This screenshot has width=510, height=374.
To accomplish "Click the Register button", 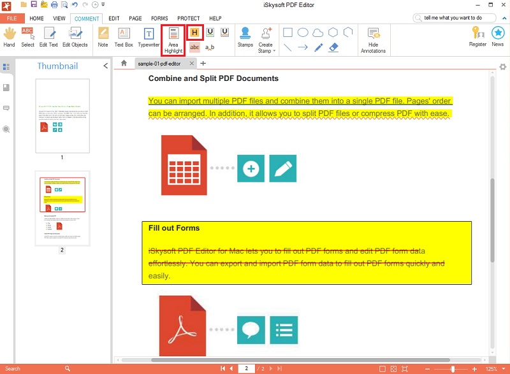I will (x=477, y=40).
